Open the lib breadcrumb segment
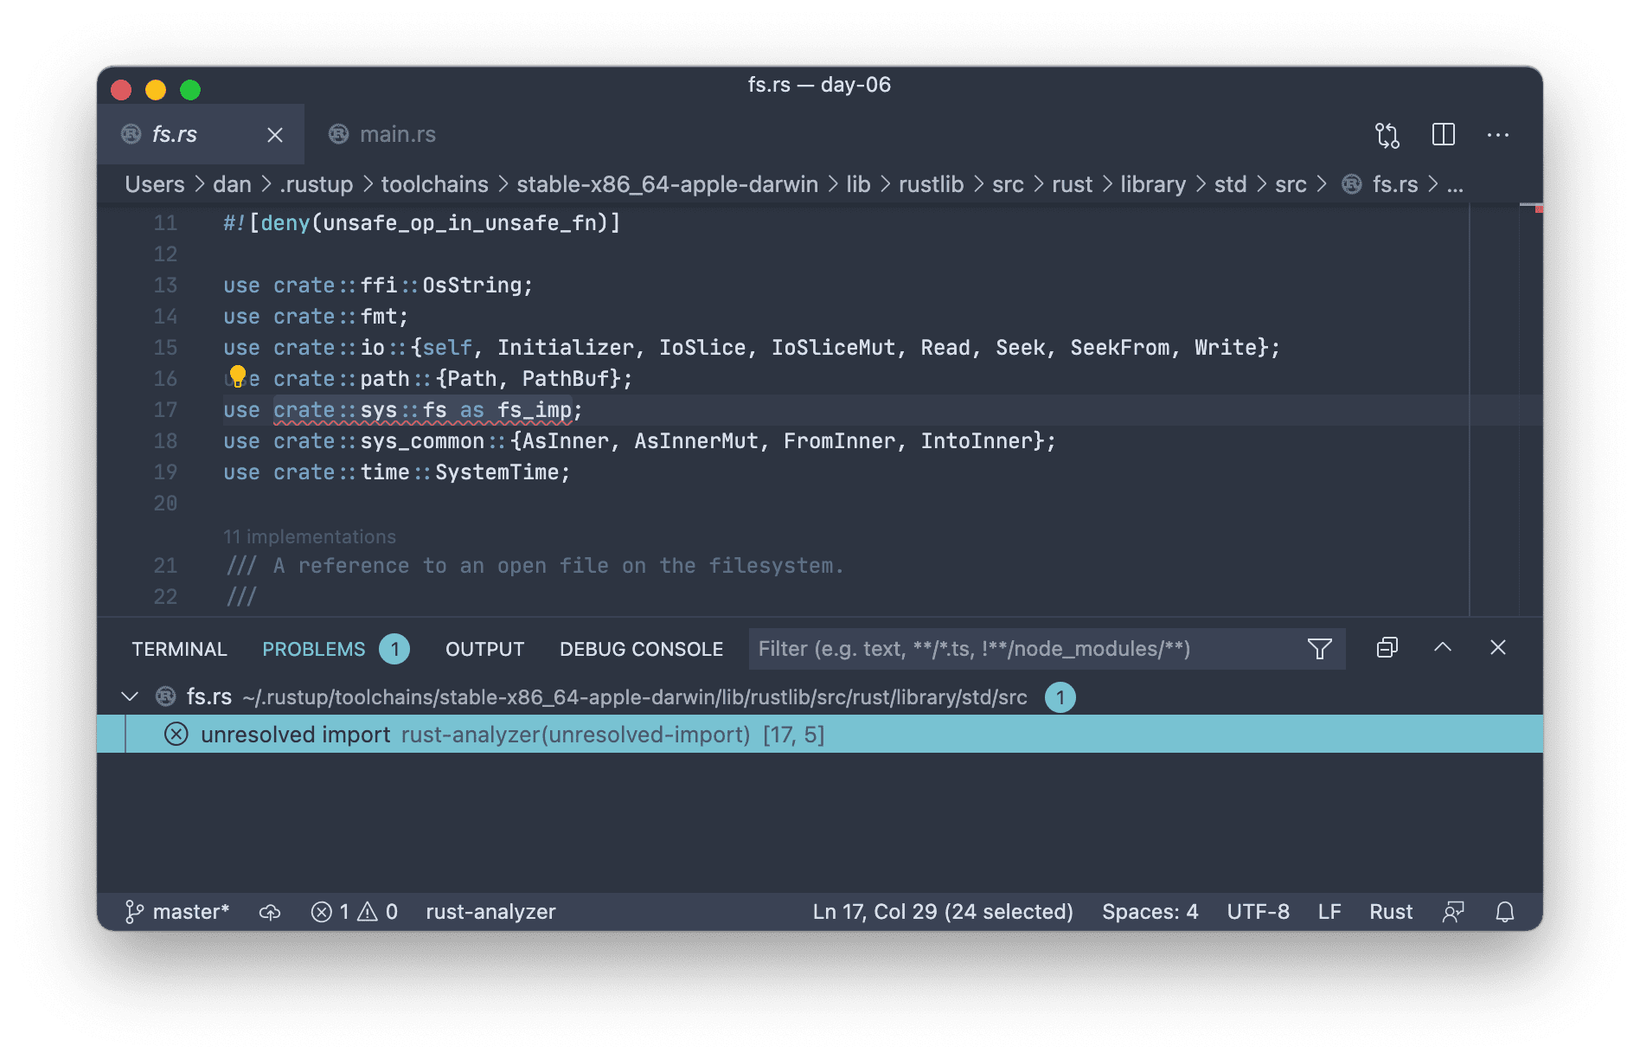The image size is (1640, 1059). tap(858, 184)
